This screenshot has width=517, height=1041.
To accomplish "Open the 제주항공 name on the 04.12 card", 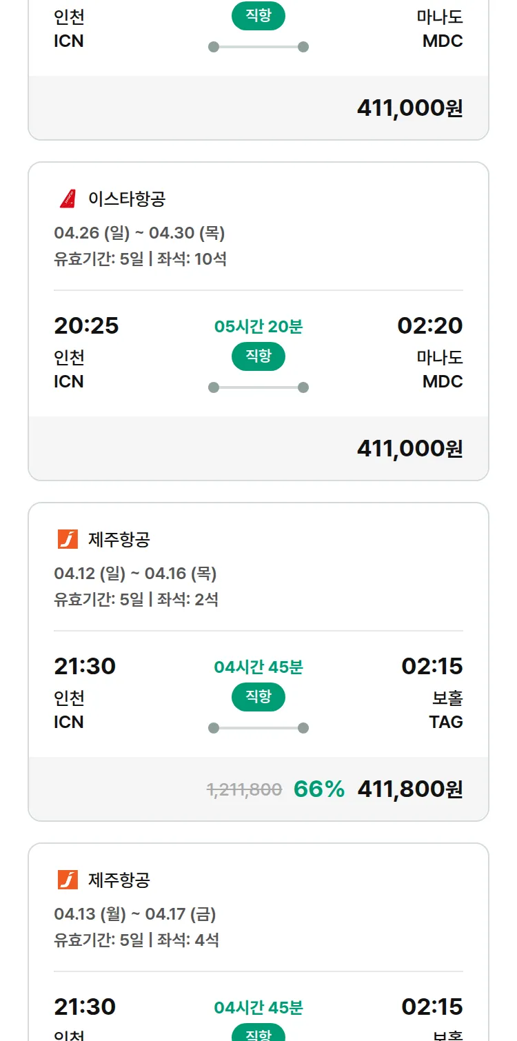I will pyautogui.click(x=119, y=539).
